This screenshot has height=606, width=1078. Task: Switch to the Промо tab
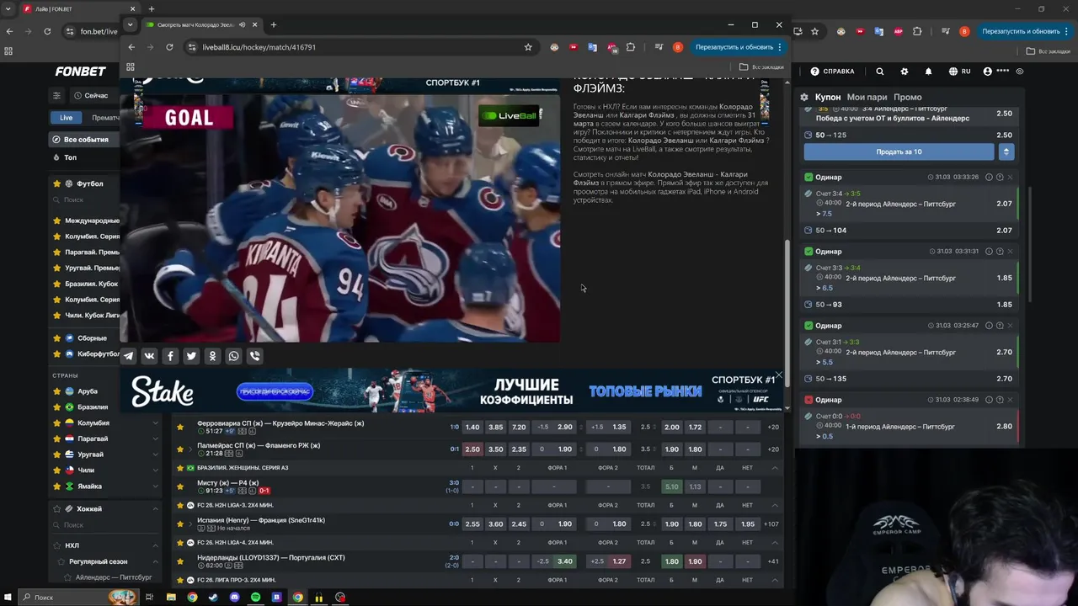pos(908,97)
